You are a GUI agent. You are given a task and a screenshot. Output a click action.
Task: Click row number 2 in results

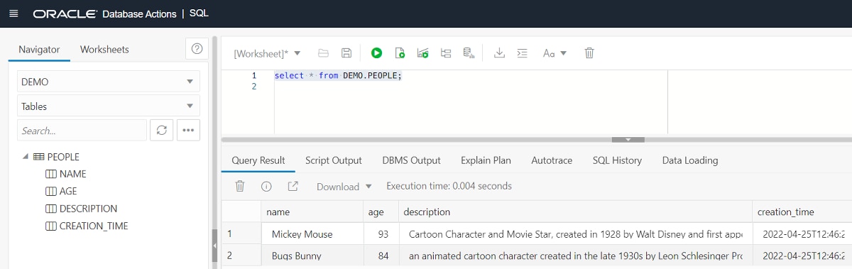[x=241, y=256]
